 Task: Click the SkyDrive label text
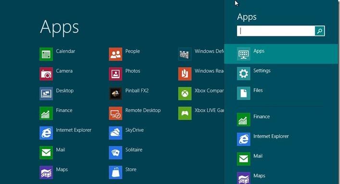[x=135, y=130]
